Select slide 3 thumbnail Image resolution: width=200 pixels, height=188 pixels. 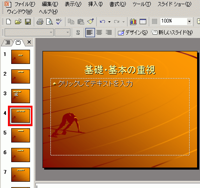pyautogui.click(x=20, y=96)
